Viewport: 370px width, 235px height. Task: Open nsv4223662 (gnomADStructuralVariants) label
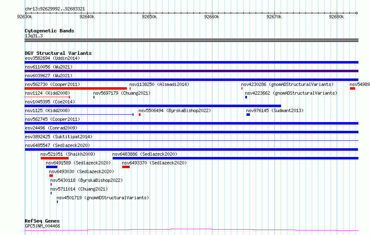291,93
